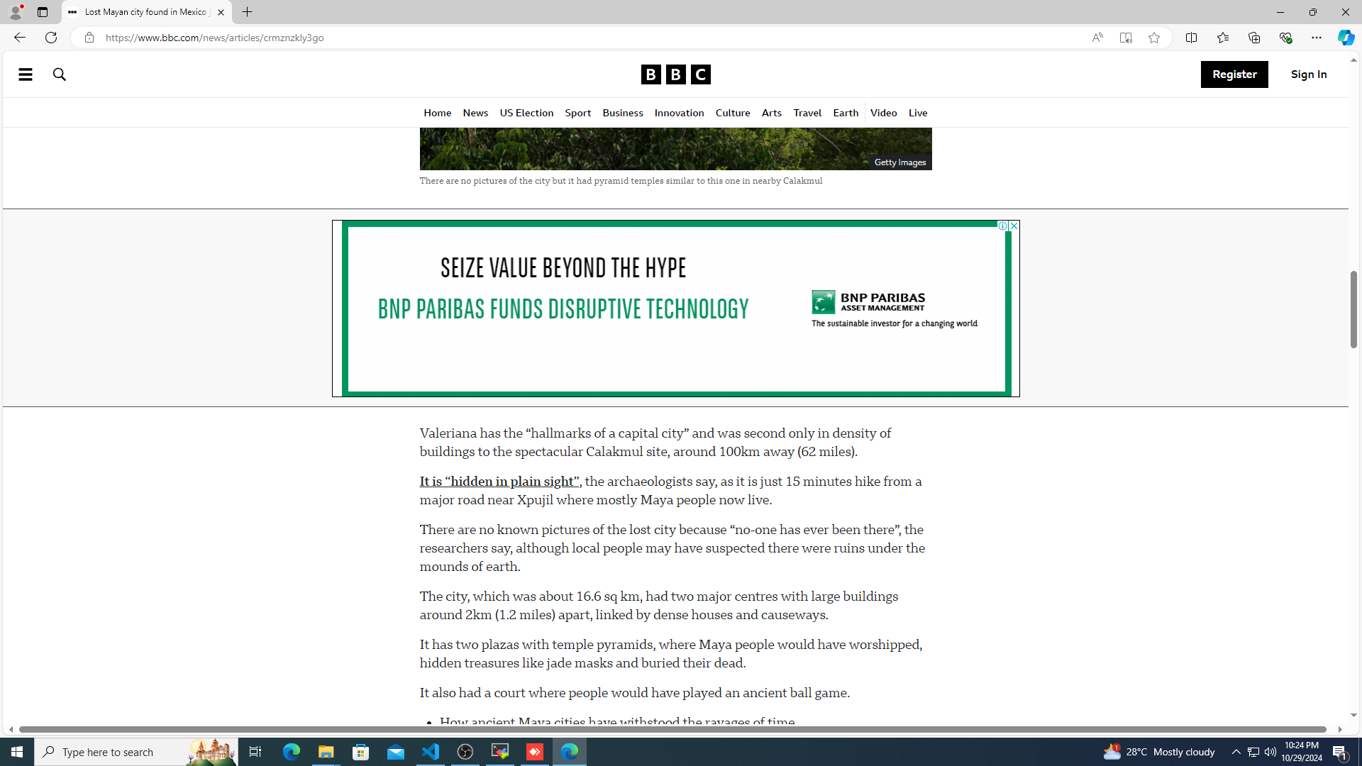Open Read aloud in address bar
Image resolution: width=1362 pixels, height=766 pixels.
(x=1097, y=38)
